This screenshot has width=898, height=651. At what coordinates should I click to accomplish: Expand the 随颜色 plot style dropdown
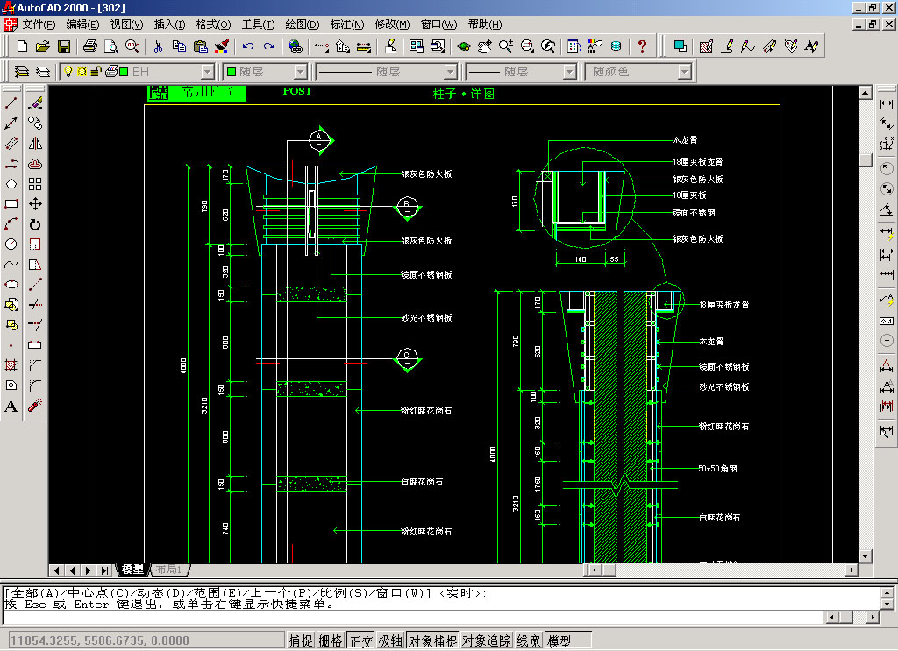[x=684, y=72]
